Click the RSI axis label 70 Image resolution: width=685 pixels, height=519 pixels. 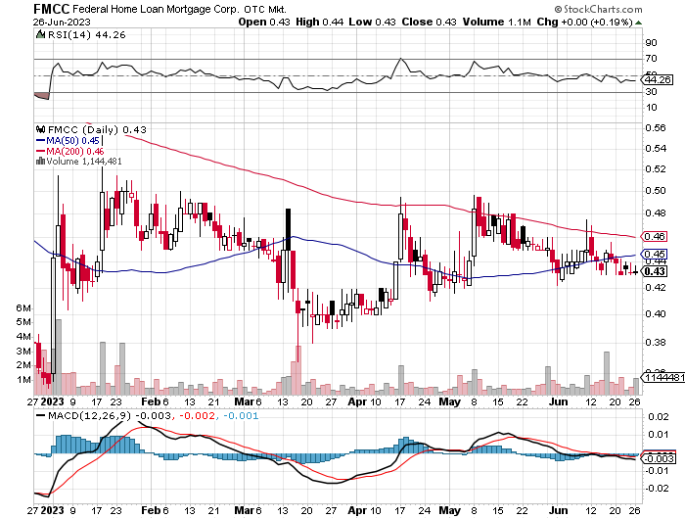(651, 59)
